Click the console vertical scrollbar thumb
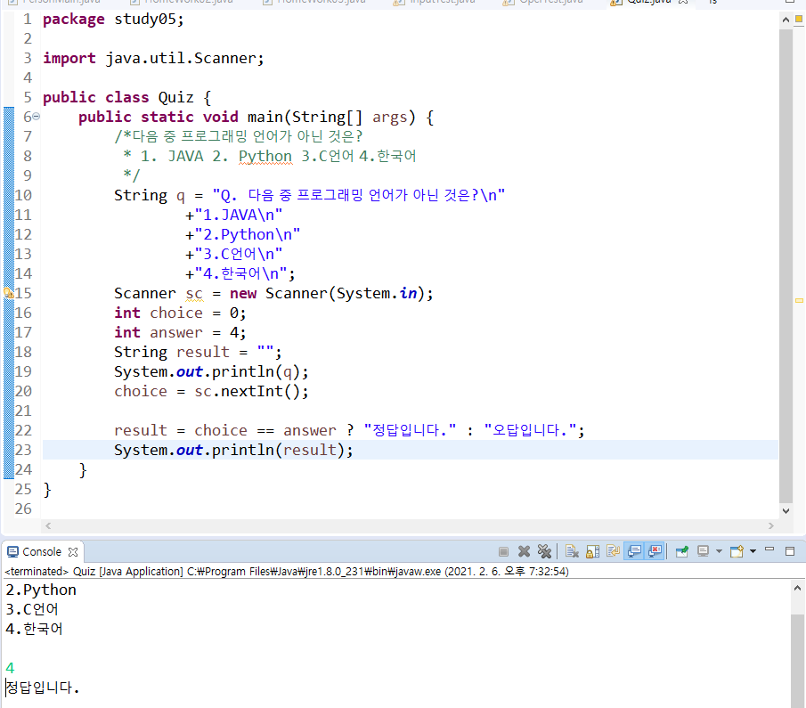Viewport: 806px width, 708px height. tap(797, 661)
